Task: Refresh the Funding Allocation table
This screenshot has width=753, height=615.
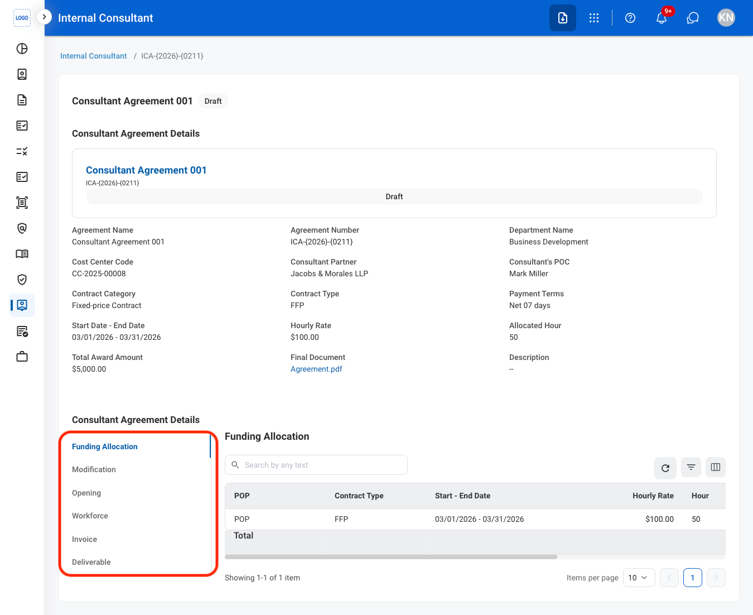Action: click(665, 468)
